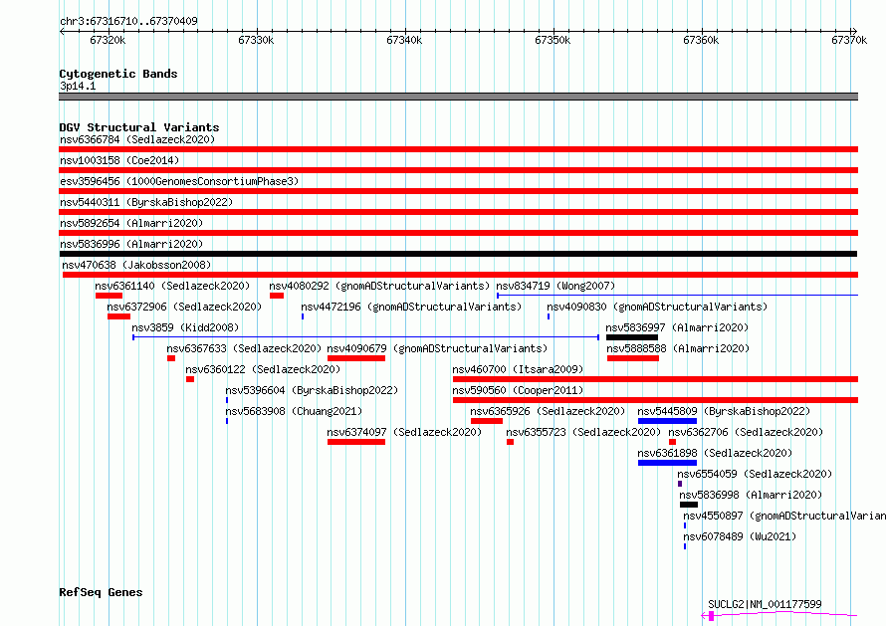The height and width of the screenshot is (626, 886).
Task: Open the SUCLG2|NM_001177599 gene label
Action: [x=766, y=604]
